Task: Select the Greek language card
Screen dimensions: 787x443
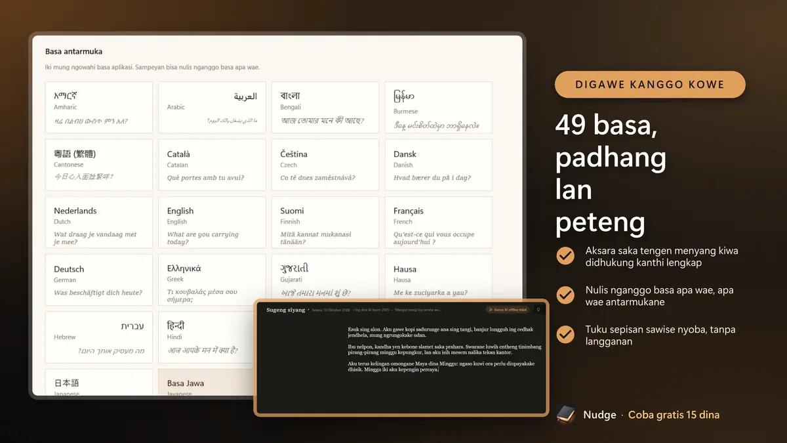Action: pos(212,280)
